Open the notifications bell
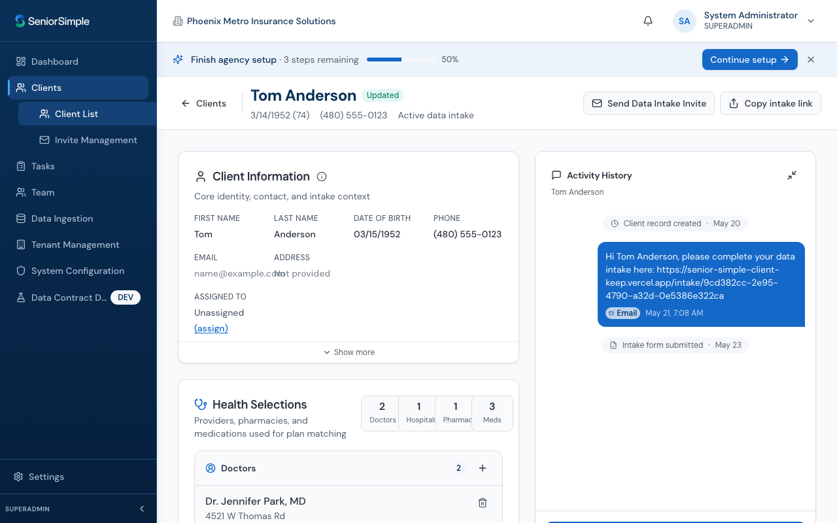 click(x=648, y=21)
